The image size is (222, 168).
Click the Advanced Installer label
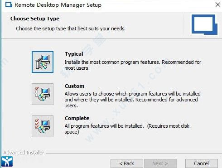click(24, 153)
